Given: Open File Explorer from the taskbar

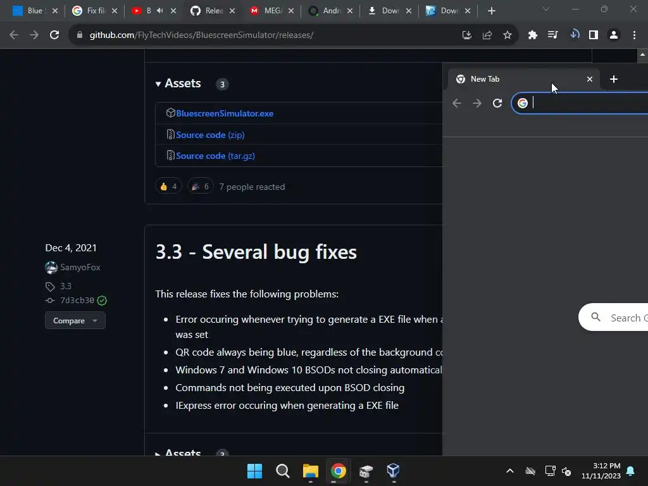Looking at the screenshot, I should [310, 471].
